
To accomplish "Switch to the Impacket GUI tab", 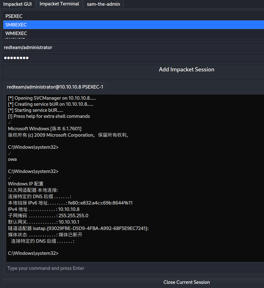I will tap(17, 4).
